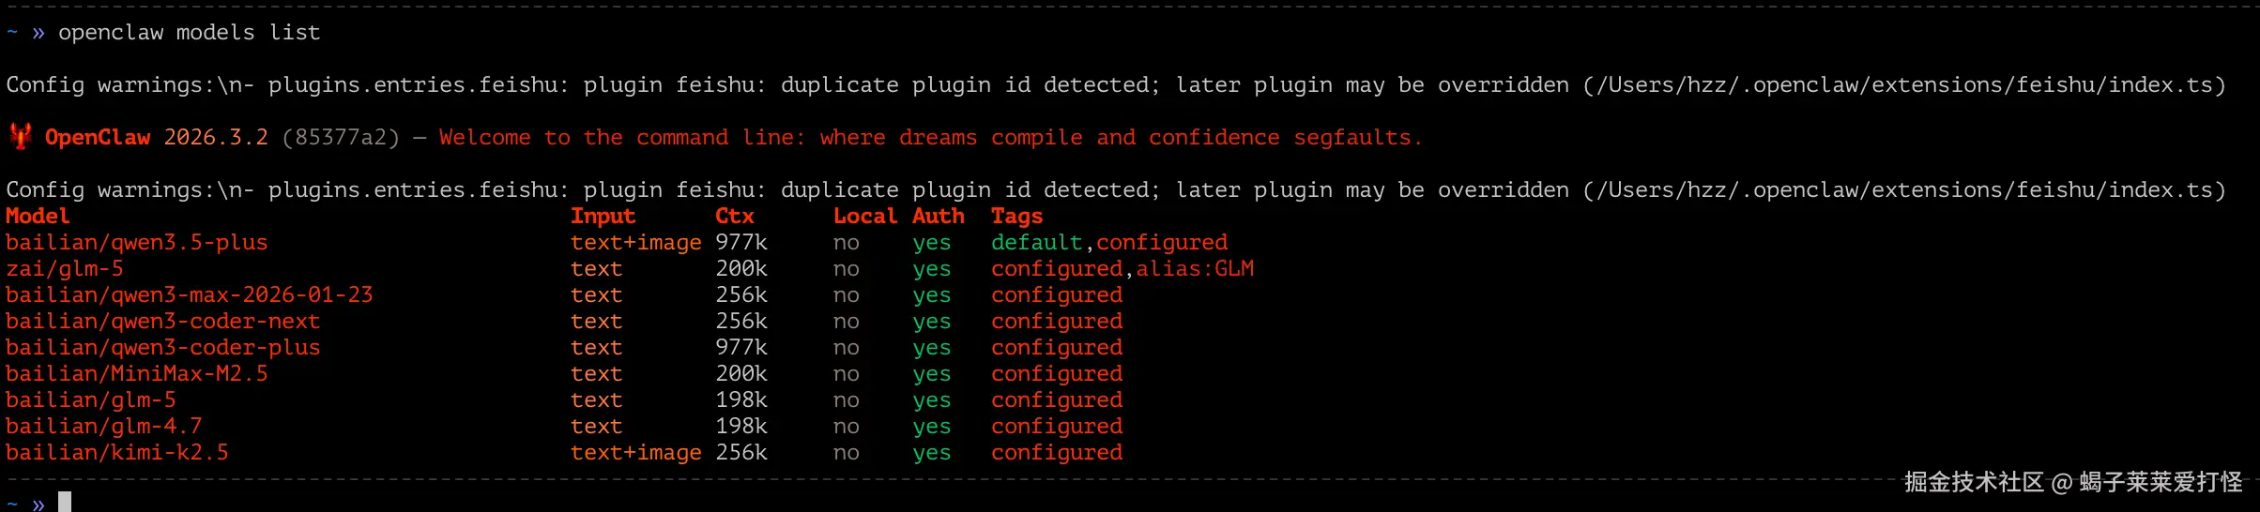Viewport: 2260px width, 512px height.
Task: Click the typed command openclaw models list
Action: [x=190, y=33]
